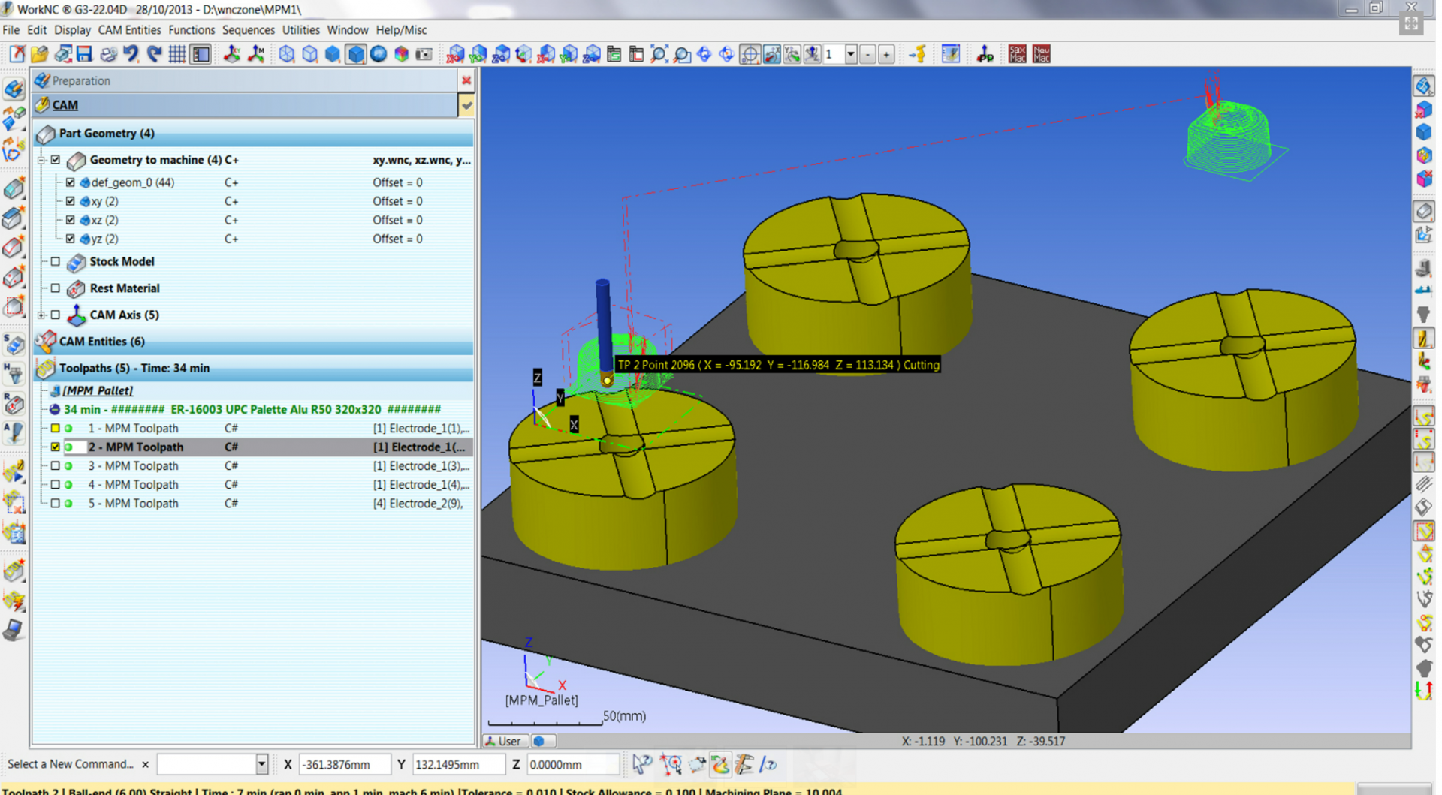Click the PP postprocessor icon
This screenshot has height=795, width=1442.
[x=985, y=54]
